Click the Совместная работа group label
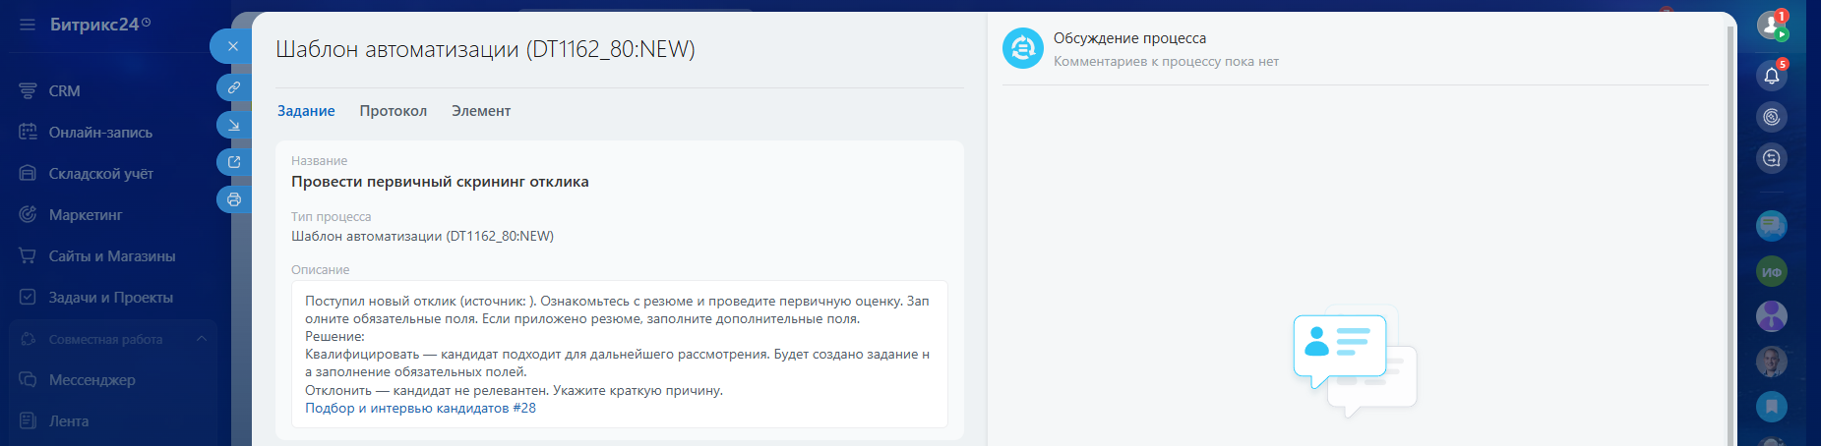 click(x=105, y=339)
